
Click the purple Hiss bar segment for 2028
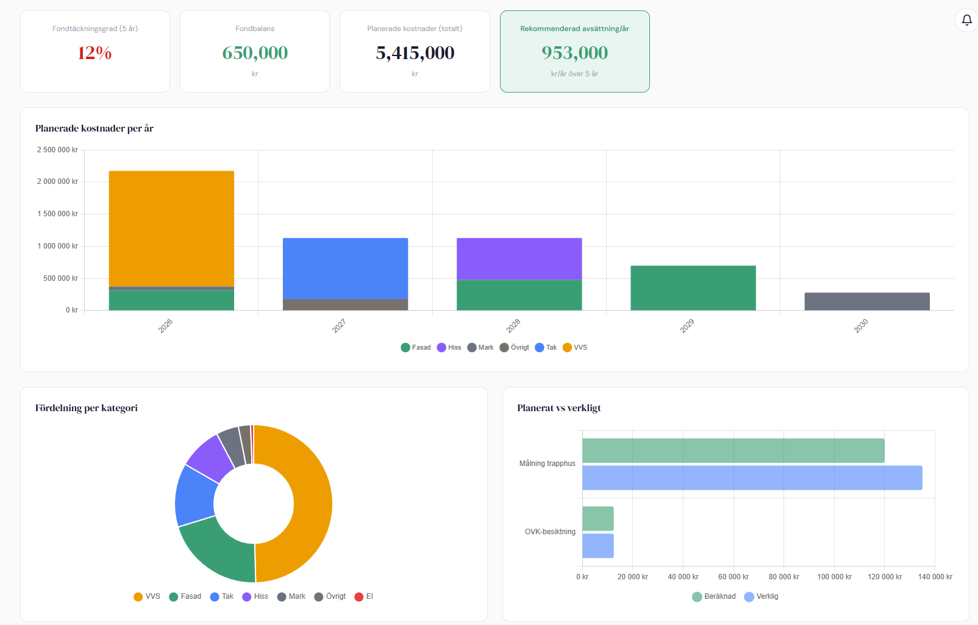[x=519, y=259]
